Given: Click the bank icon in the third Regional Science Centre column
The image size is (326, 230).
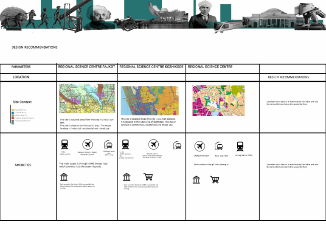Looking at the screenshot, I should [196, 180].
